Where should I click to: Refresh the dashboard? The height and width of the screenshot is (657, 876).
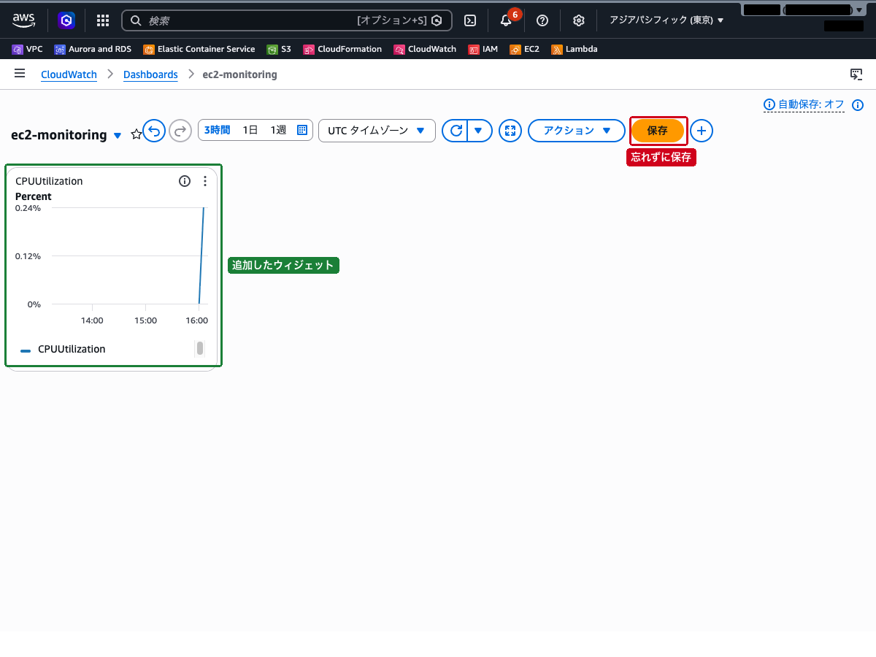point(456,131)
